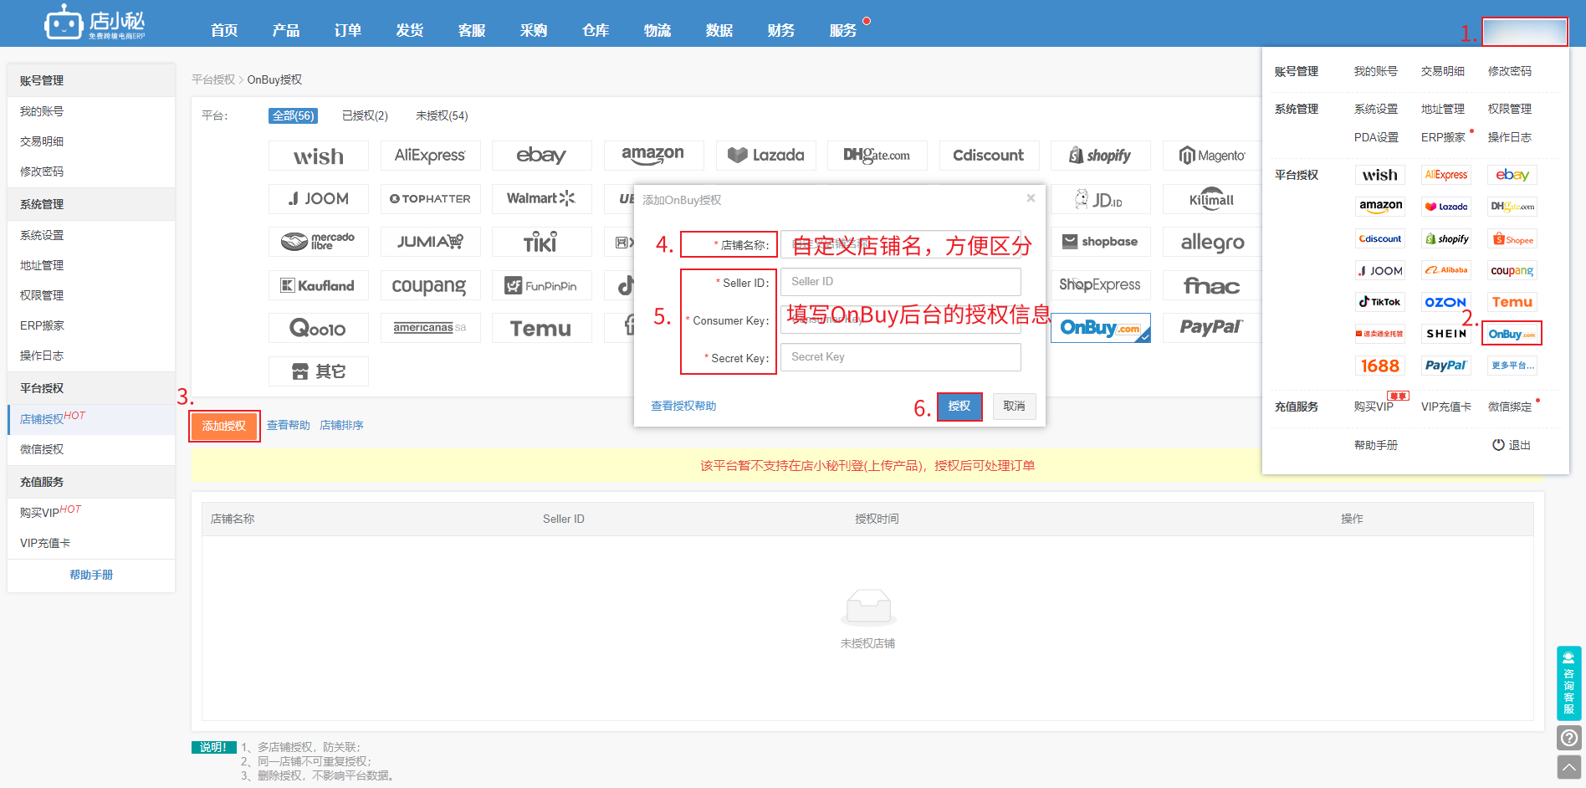The height and width of the screenshot is (788, 1586).
Task: Select the Coupang platform tile
Action: [430, 285]
